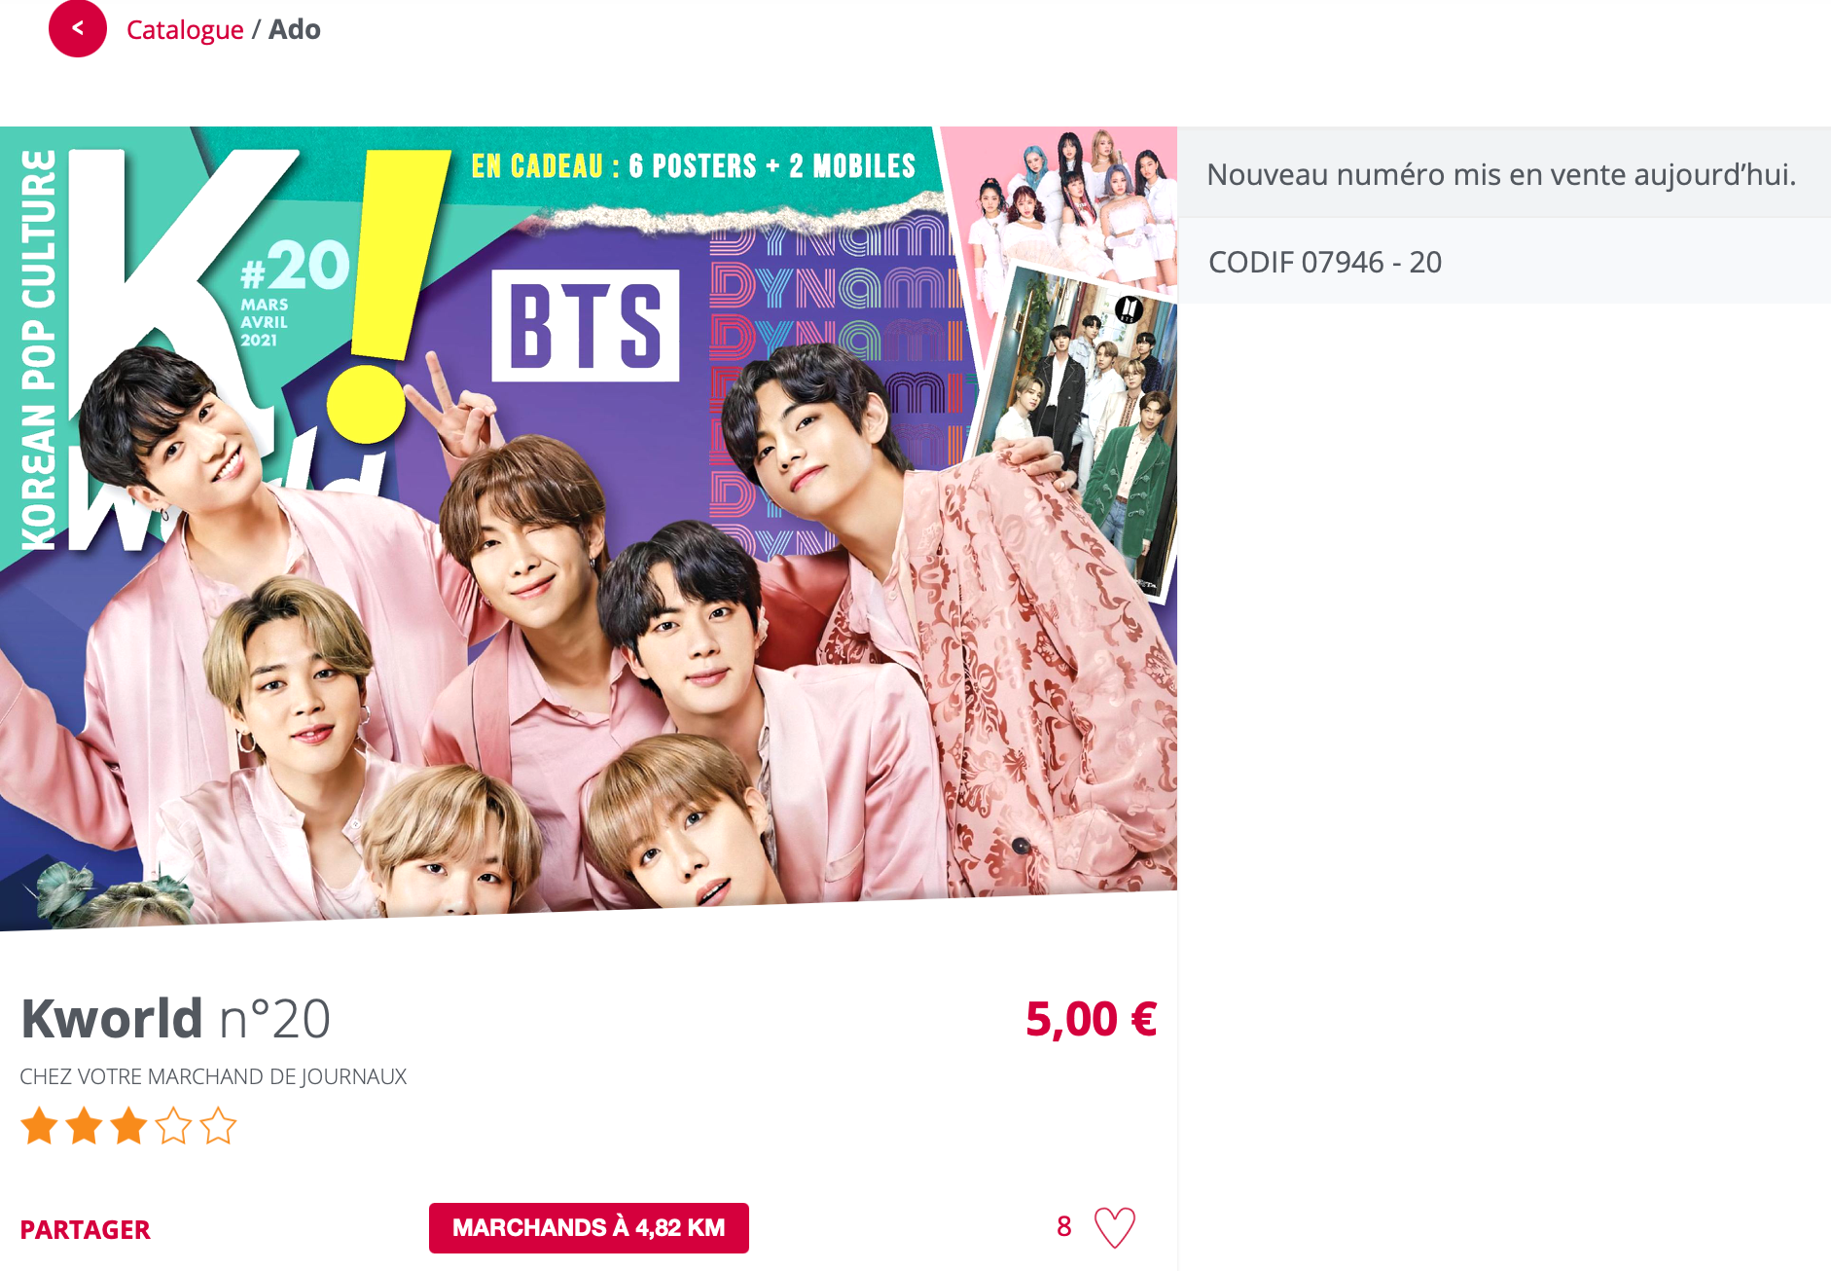Click the Nouveau numéro notice text

[1501, 174]
